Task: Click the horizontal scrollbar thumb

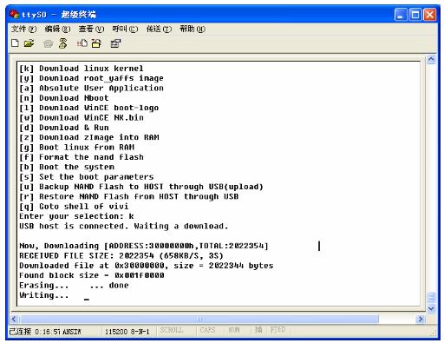Action: click(x=199, y=319)
